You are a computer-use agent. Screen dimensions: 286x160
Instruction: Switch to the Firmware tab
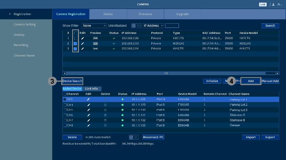[145, 14]
